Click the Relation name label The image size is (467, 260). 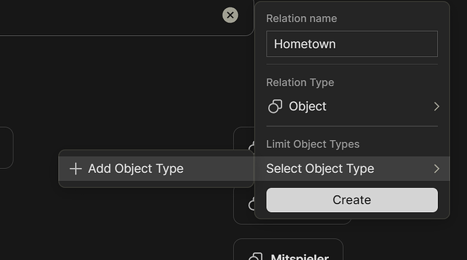[301, 18]
